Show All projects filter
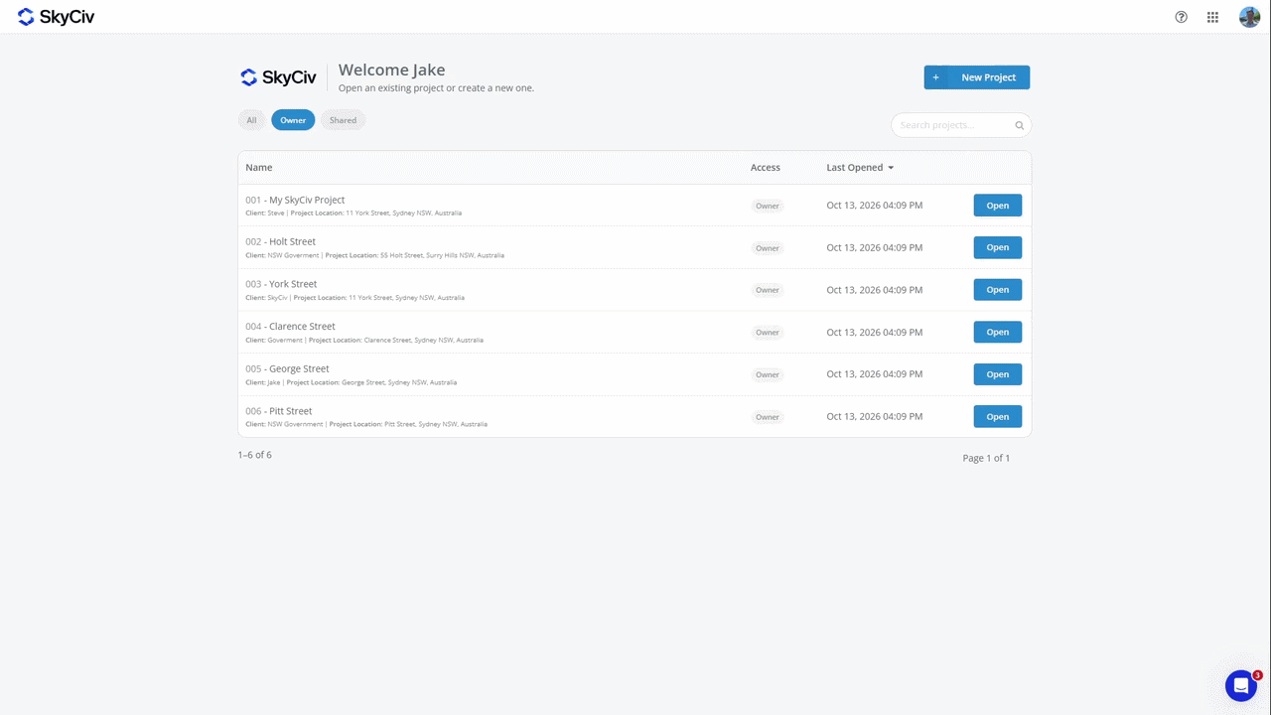This screenshot has width=1271, height=715. [x=251, y=120]
